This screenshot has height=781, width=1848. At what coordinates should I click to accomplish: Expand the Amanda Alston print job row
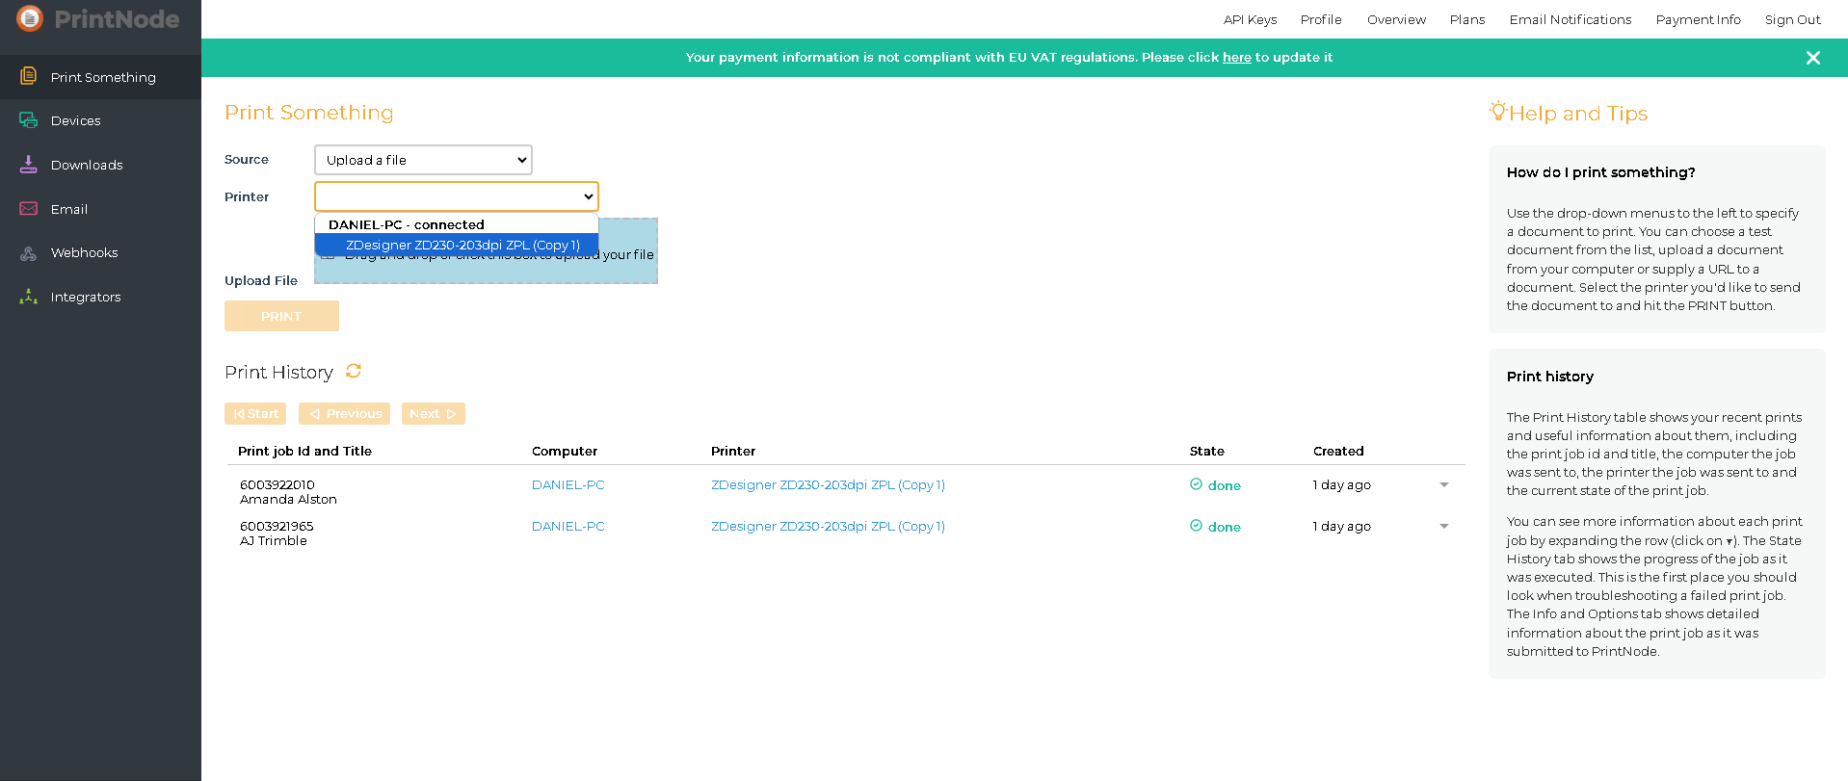1443,485
